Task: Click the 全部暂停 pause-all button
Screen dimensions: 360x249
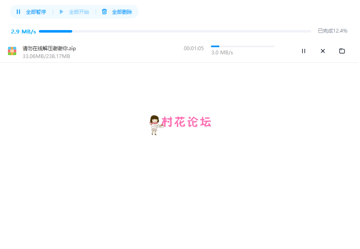Action: [x=31, y=12]
